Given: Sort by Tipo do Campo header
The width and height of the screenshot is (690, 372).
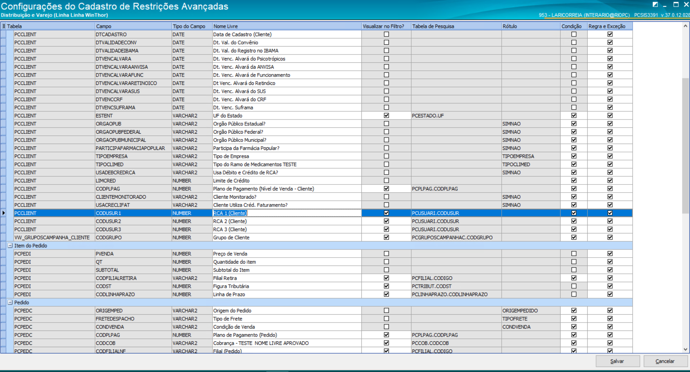Looking at the screenshot, I should (x=192, y=26).
